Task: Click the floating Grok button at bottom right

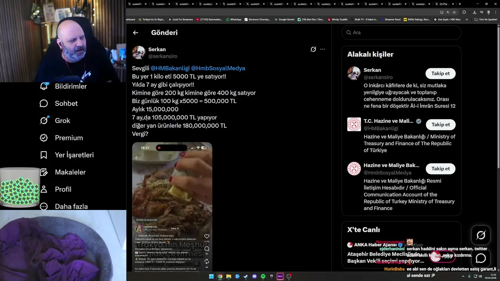Action: [481, 235]
